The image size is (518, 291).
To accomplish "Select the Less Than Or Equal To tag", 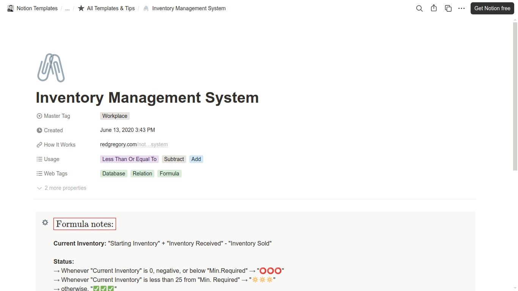I will (x=129, y=159).
